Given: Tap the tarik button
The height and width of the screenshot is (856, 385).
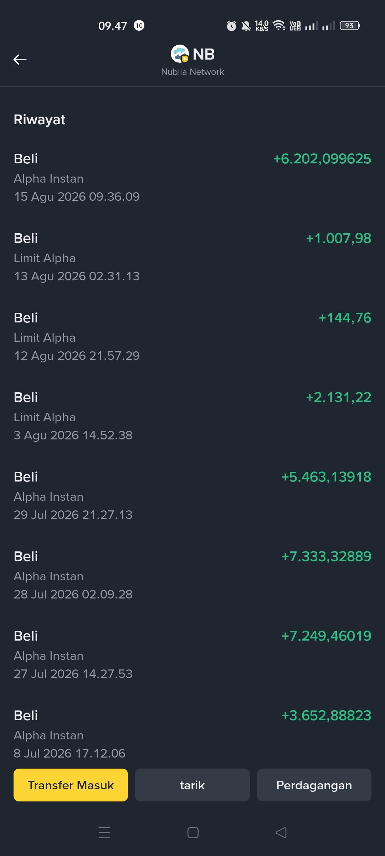Looking at the screenshot, I should (x=192, y=785).
